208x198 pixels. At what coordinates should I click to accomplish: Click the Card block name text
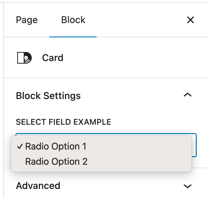(53, 58)
